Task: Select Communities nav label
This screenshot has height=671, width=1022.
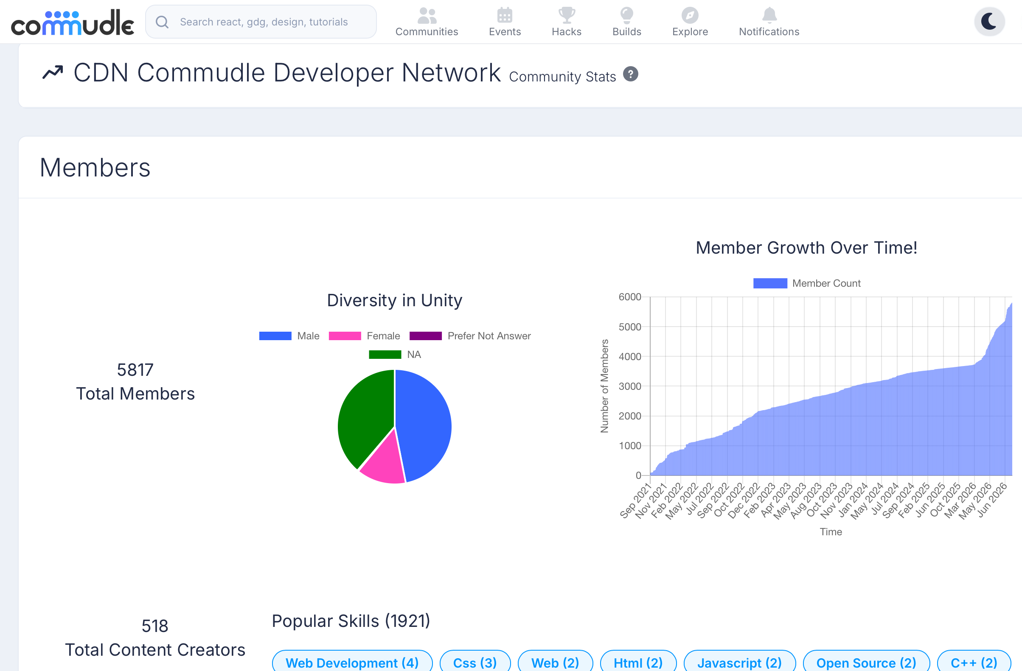Action: click(427, 32)
